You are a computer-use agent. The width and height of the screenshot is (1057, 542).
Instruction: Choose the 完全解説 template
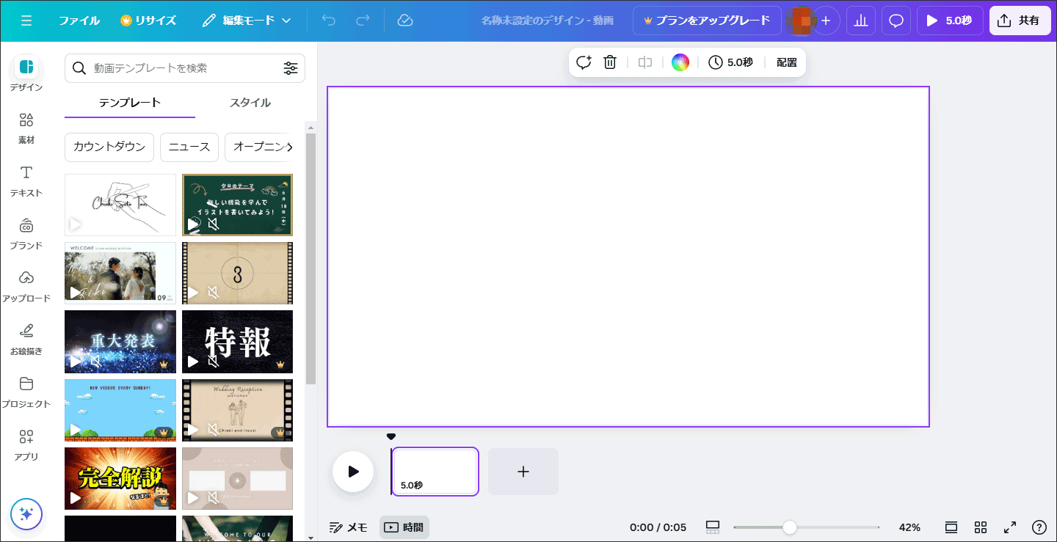(x=120, y=478)
